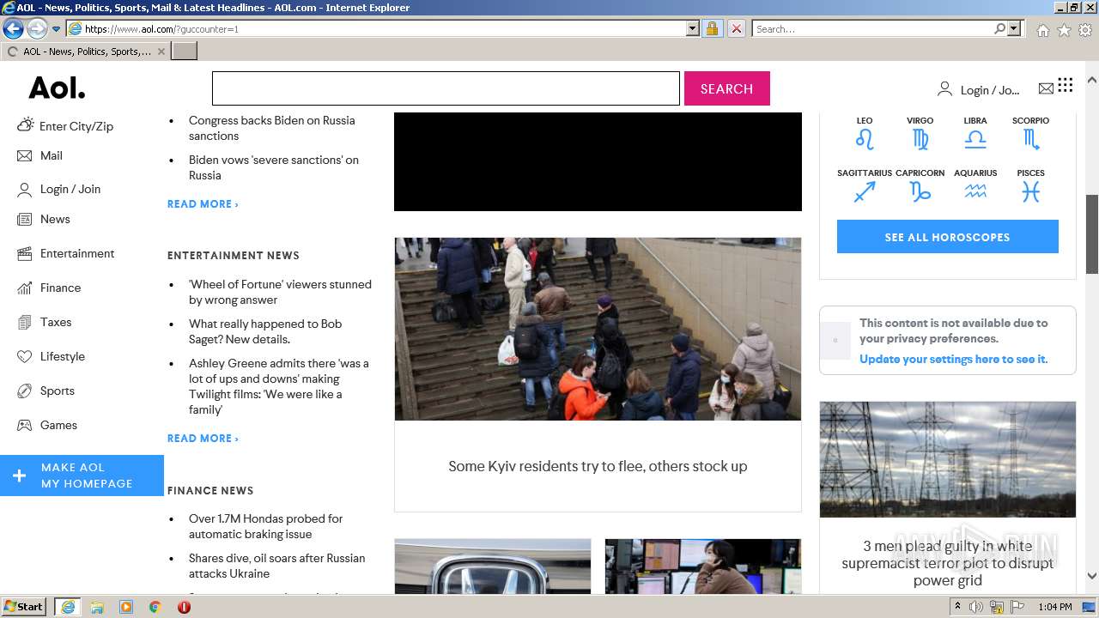
Task: Open Finance in the left sidebar
Action: pos(49,288)
